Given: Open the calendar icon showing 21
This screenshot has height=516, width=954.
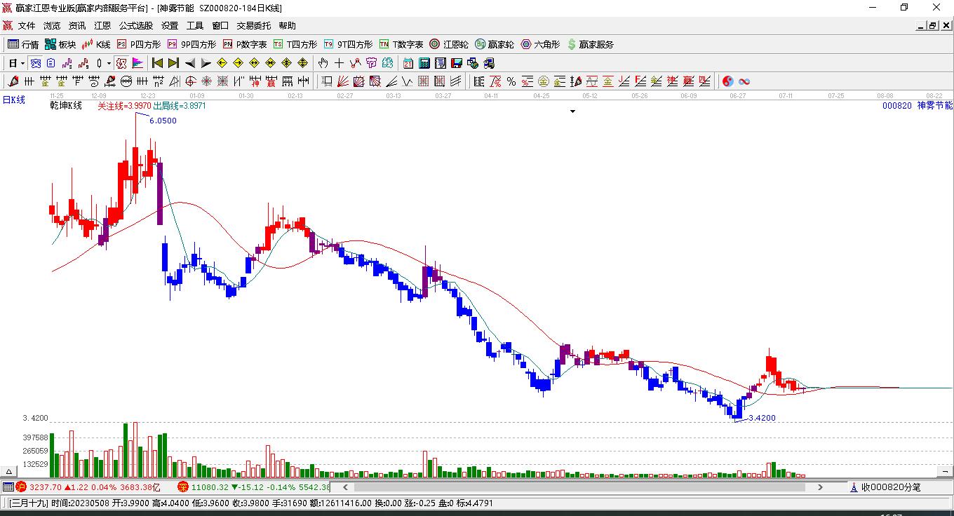Looking at the screenshot, I should 408,63.
